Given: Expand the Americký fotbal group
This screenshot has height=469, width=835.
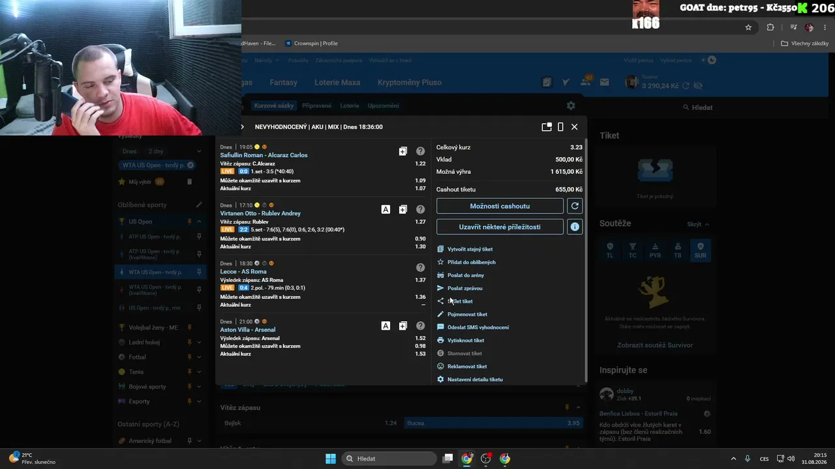Looking at the screenshot, I should (x=199, y=441).
